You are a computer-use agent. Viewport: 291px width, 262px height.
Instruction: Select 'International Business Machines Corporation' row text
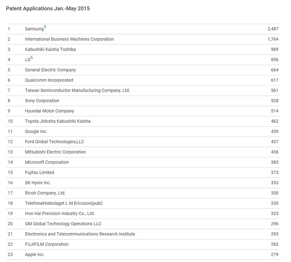coord(69,39)
